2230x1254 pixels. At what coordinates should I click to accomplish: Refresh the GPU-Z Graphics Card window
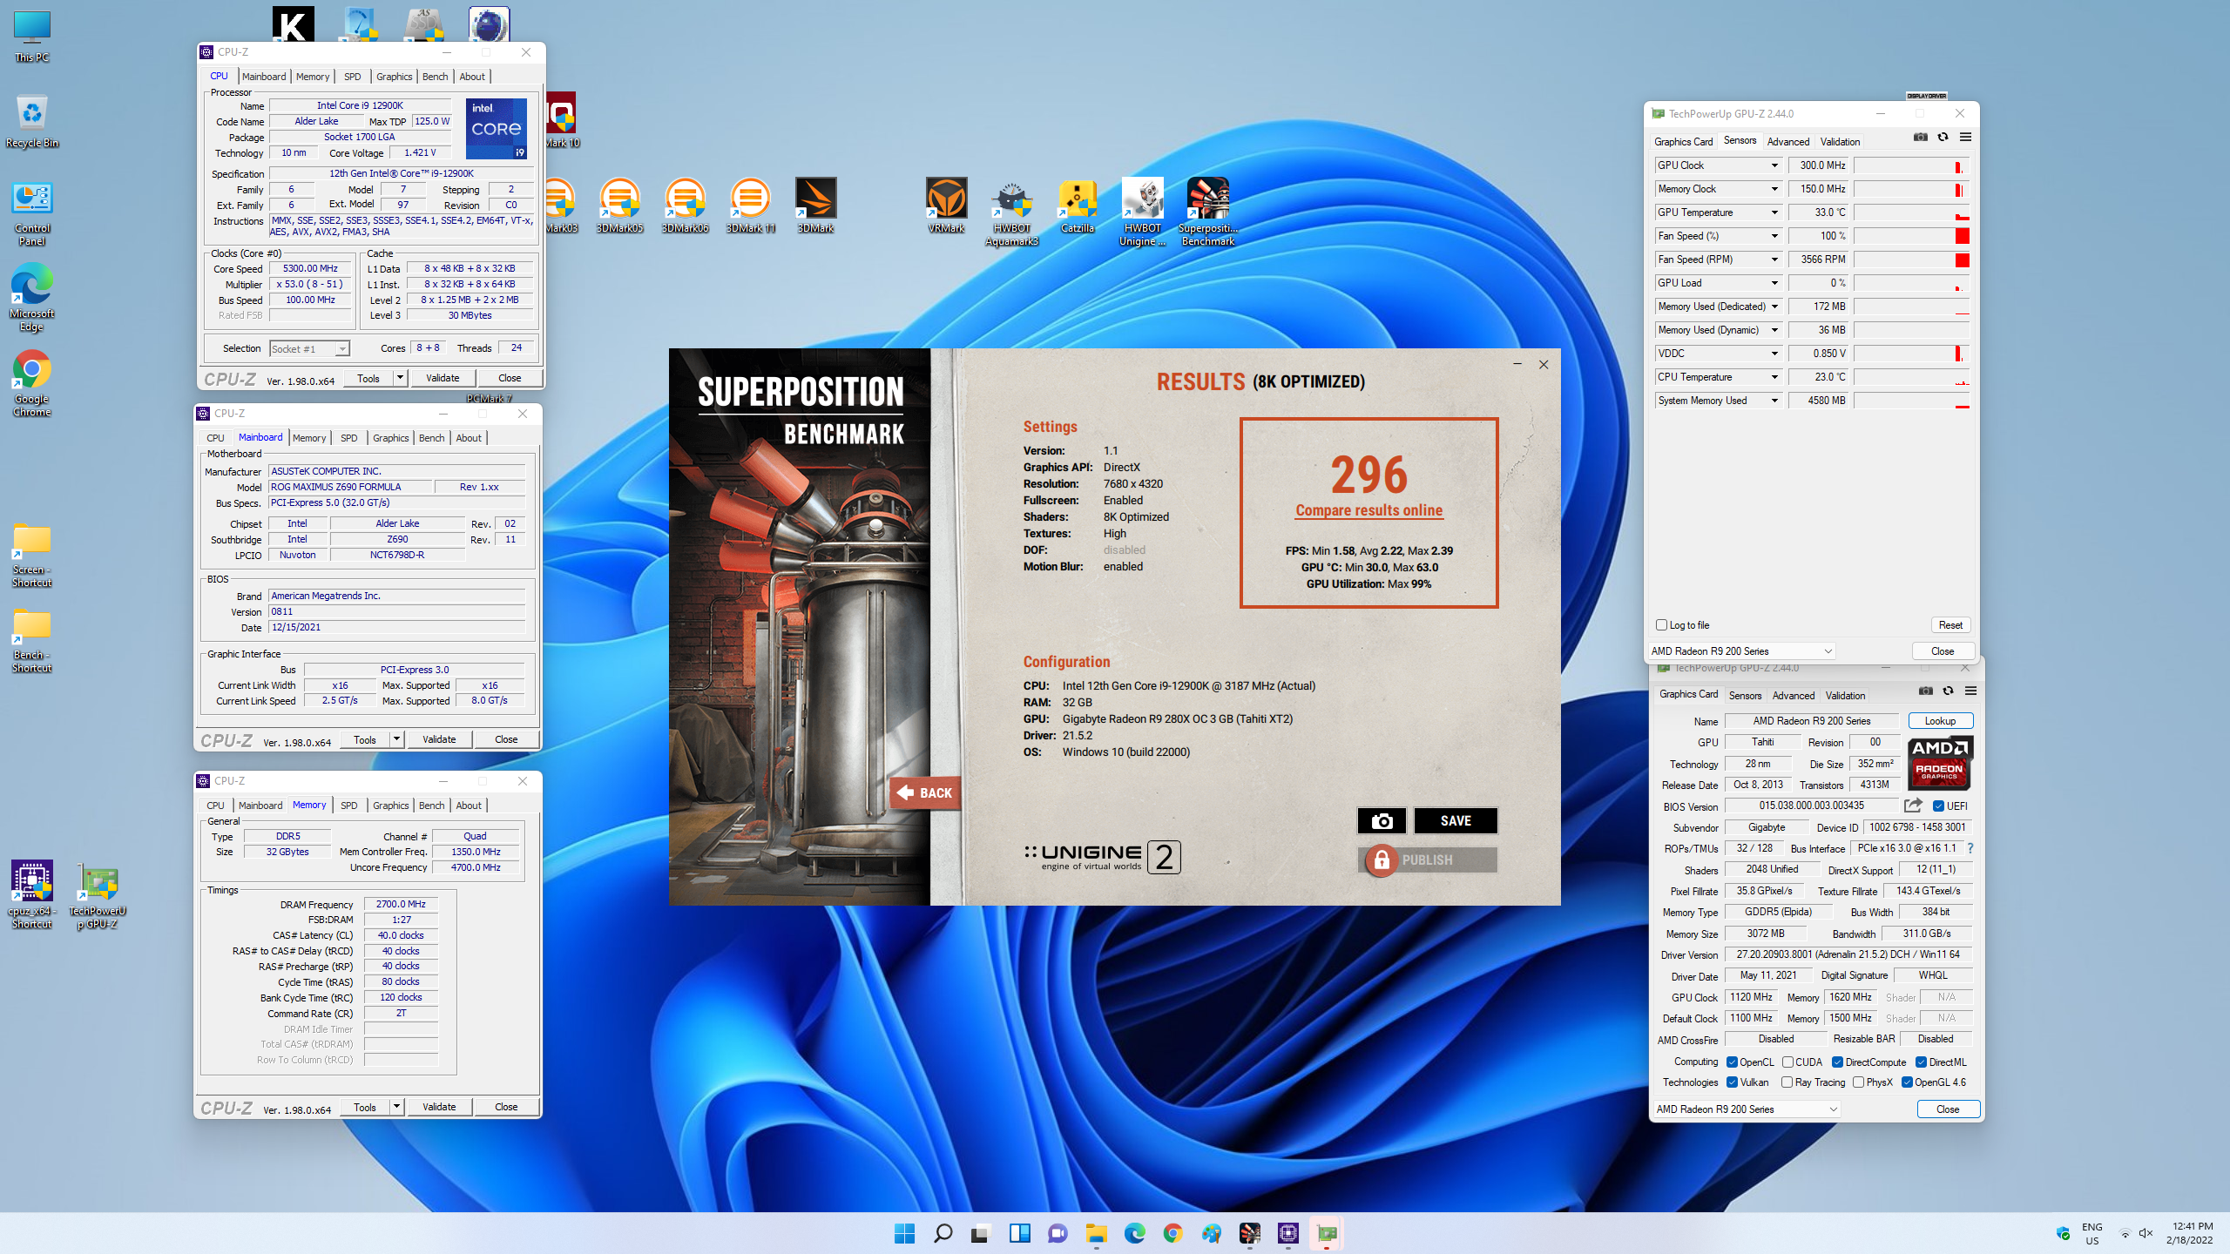[1948, 691]
